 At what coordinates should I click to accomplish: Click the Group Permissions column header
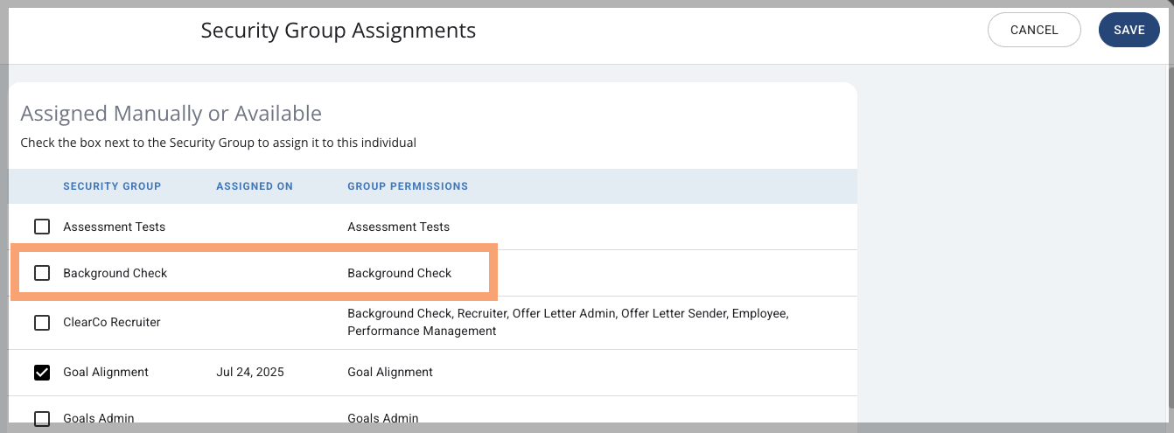tap(408, 186)
